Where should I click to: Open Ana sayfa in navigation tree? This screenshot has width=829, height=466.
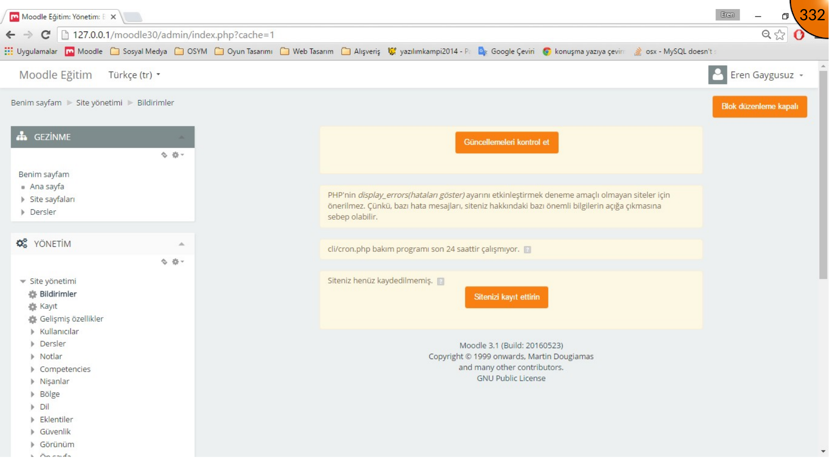(47, 187)
